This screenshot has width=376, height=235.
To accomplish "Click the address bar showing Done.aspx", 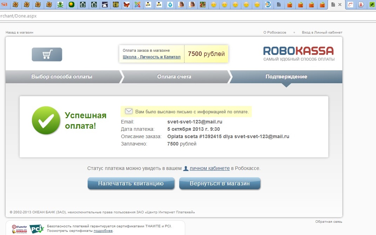I will [x=188, y=16].
